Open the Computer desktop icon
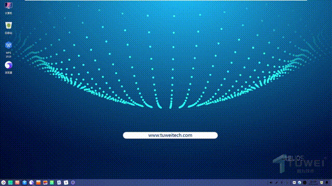This screenshot has width=332, height=186. pos(8,8)
